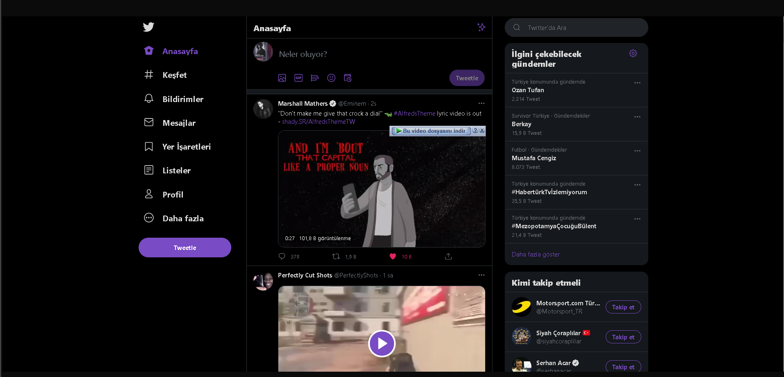Click the search magnifier icon
This screenshot has height=377, width=784.
click(x=517, y=27)
